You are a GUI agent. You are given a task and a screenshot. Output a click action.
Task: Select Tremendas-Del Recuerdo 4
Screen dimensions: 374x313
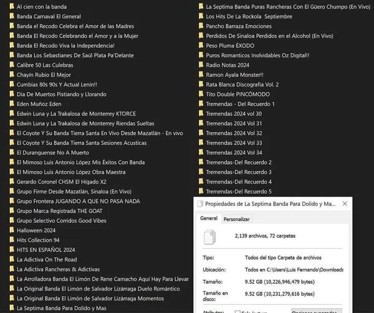239,182
